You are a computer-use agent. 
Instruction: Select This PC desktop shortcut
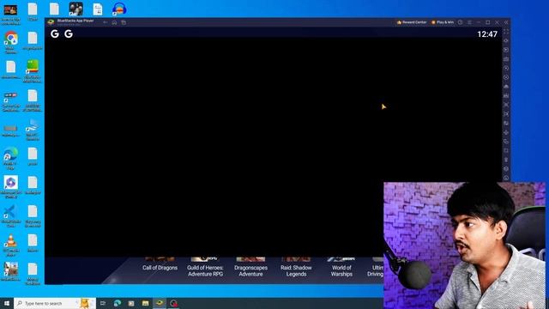33,130
